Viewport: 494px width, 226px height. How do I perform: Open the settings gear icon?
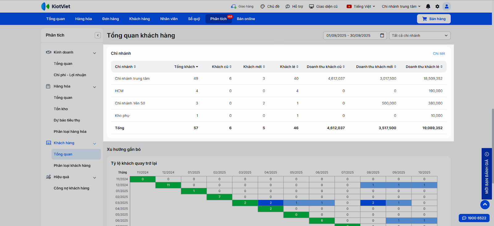tap(437, 6)
